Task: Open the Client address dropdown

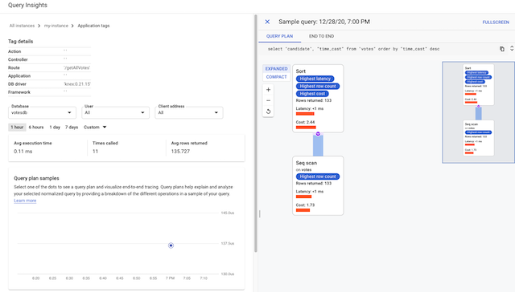Action: (189, 112)
